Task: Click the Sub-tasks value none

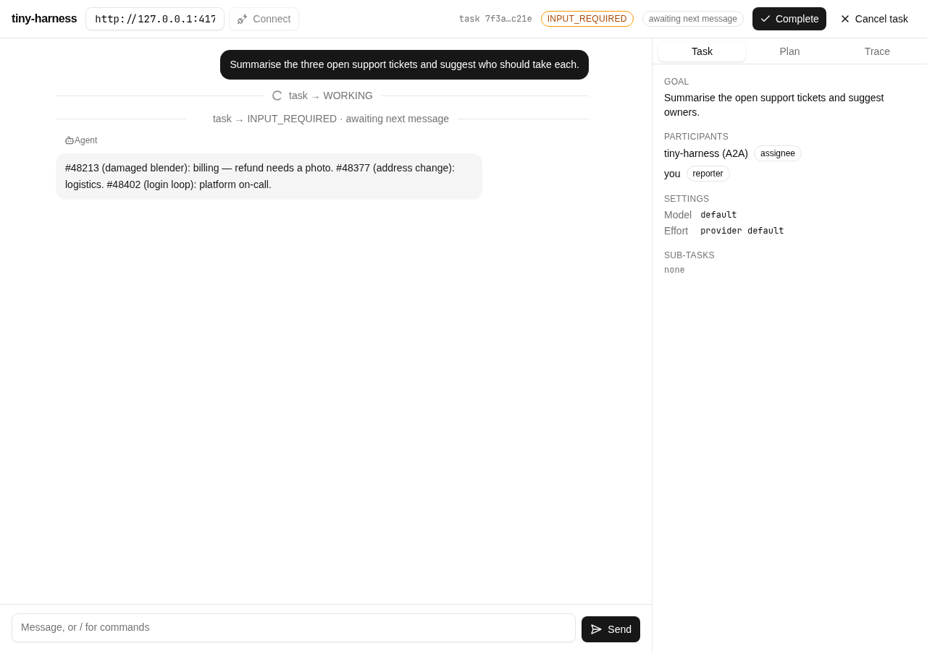Action: 674,270
